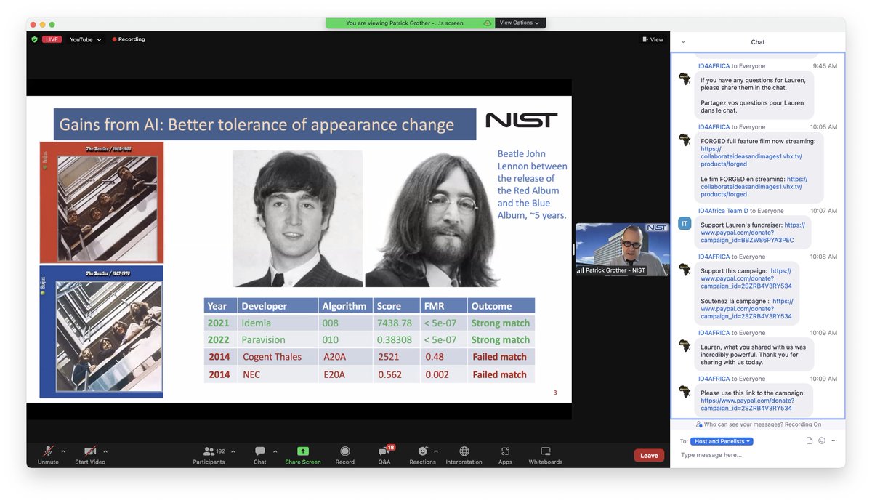Click the 'Outcome' column header
Image resolution: width=872 pixels, height=503 pixels.
click(x=500, y=306)
